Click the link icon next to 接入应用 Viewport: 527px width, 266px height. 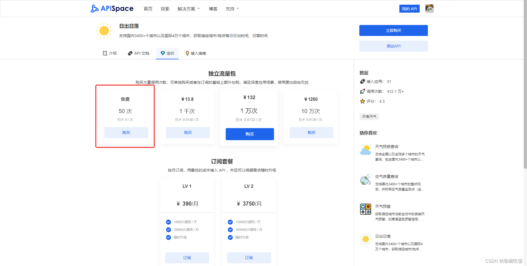click(363, 82)
